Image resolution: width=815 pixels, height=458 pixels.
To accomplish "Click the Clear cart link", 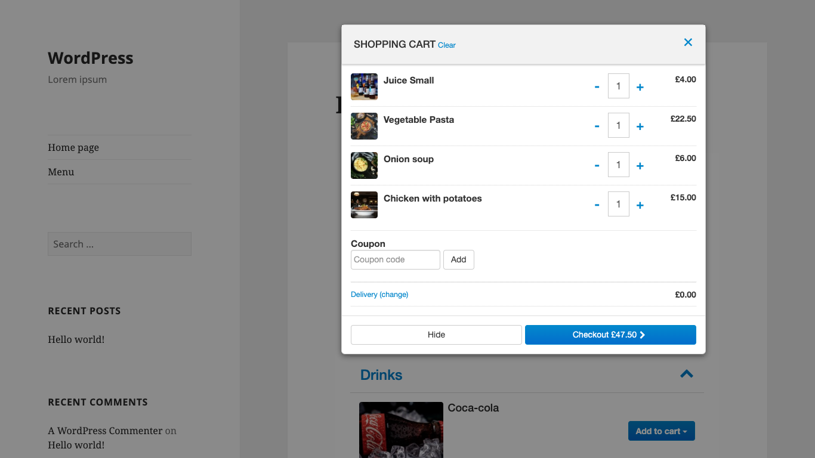I will [447, 45].
